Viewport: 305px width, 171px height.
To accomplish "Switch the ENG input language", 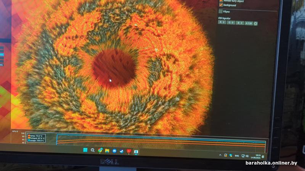I will [x=237, y=156].
